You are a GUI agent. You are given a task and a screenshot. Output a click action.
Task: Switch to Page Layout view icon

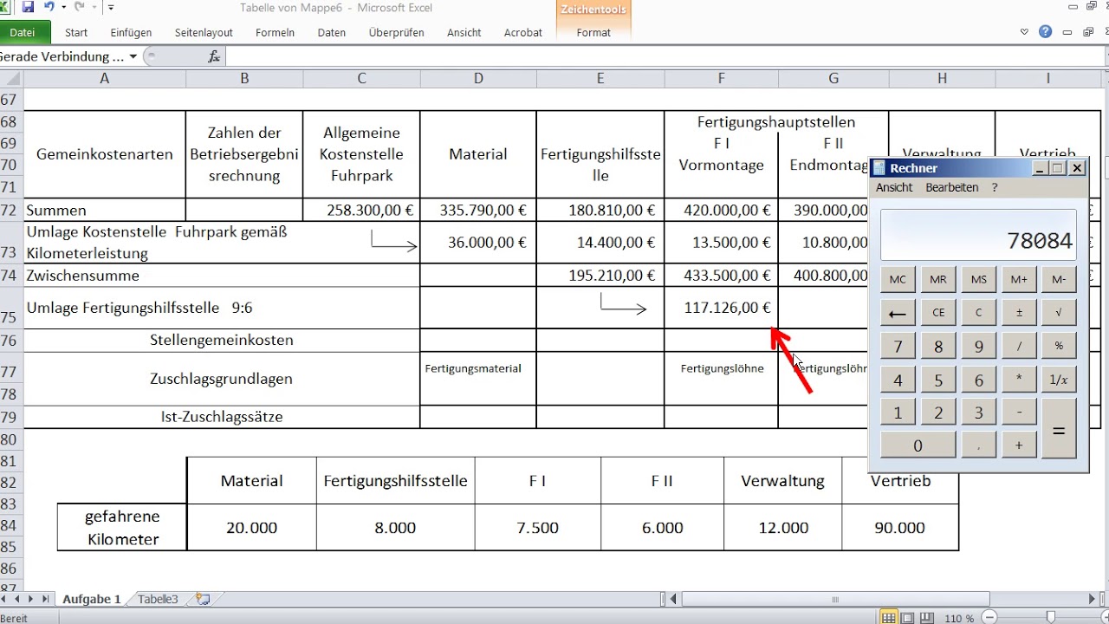coord(909,618)
